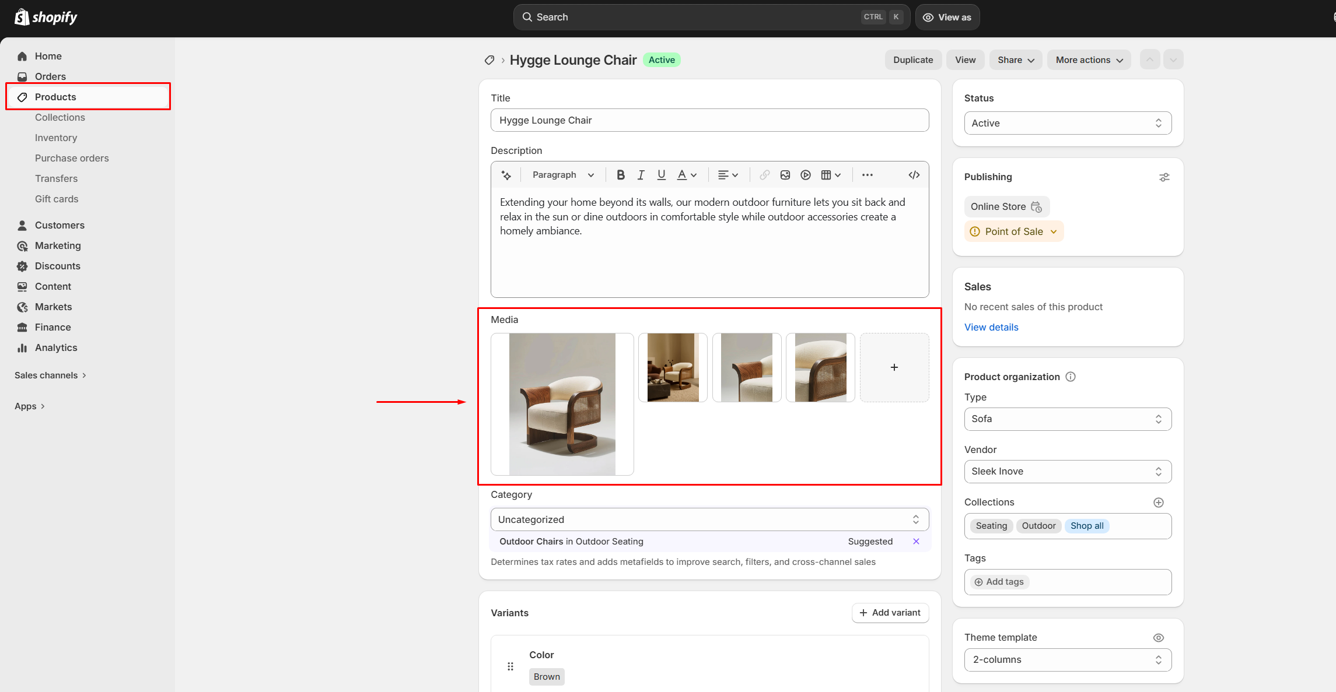Open the Paragraph style dropdown
The height and width of the screenshot is (692, 1336).
[x=563, y=175]
